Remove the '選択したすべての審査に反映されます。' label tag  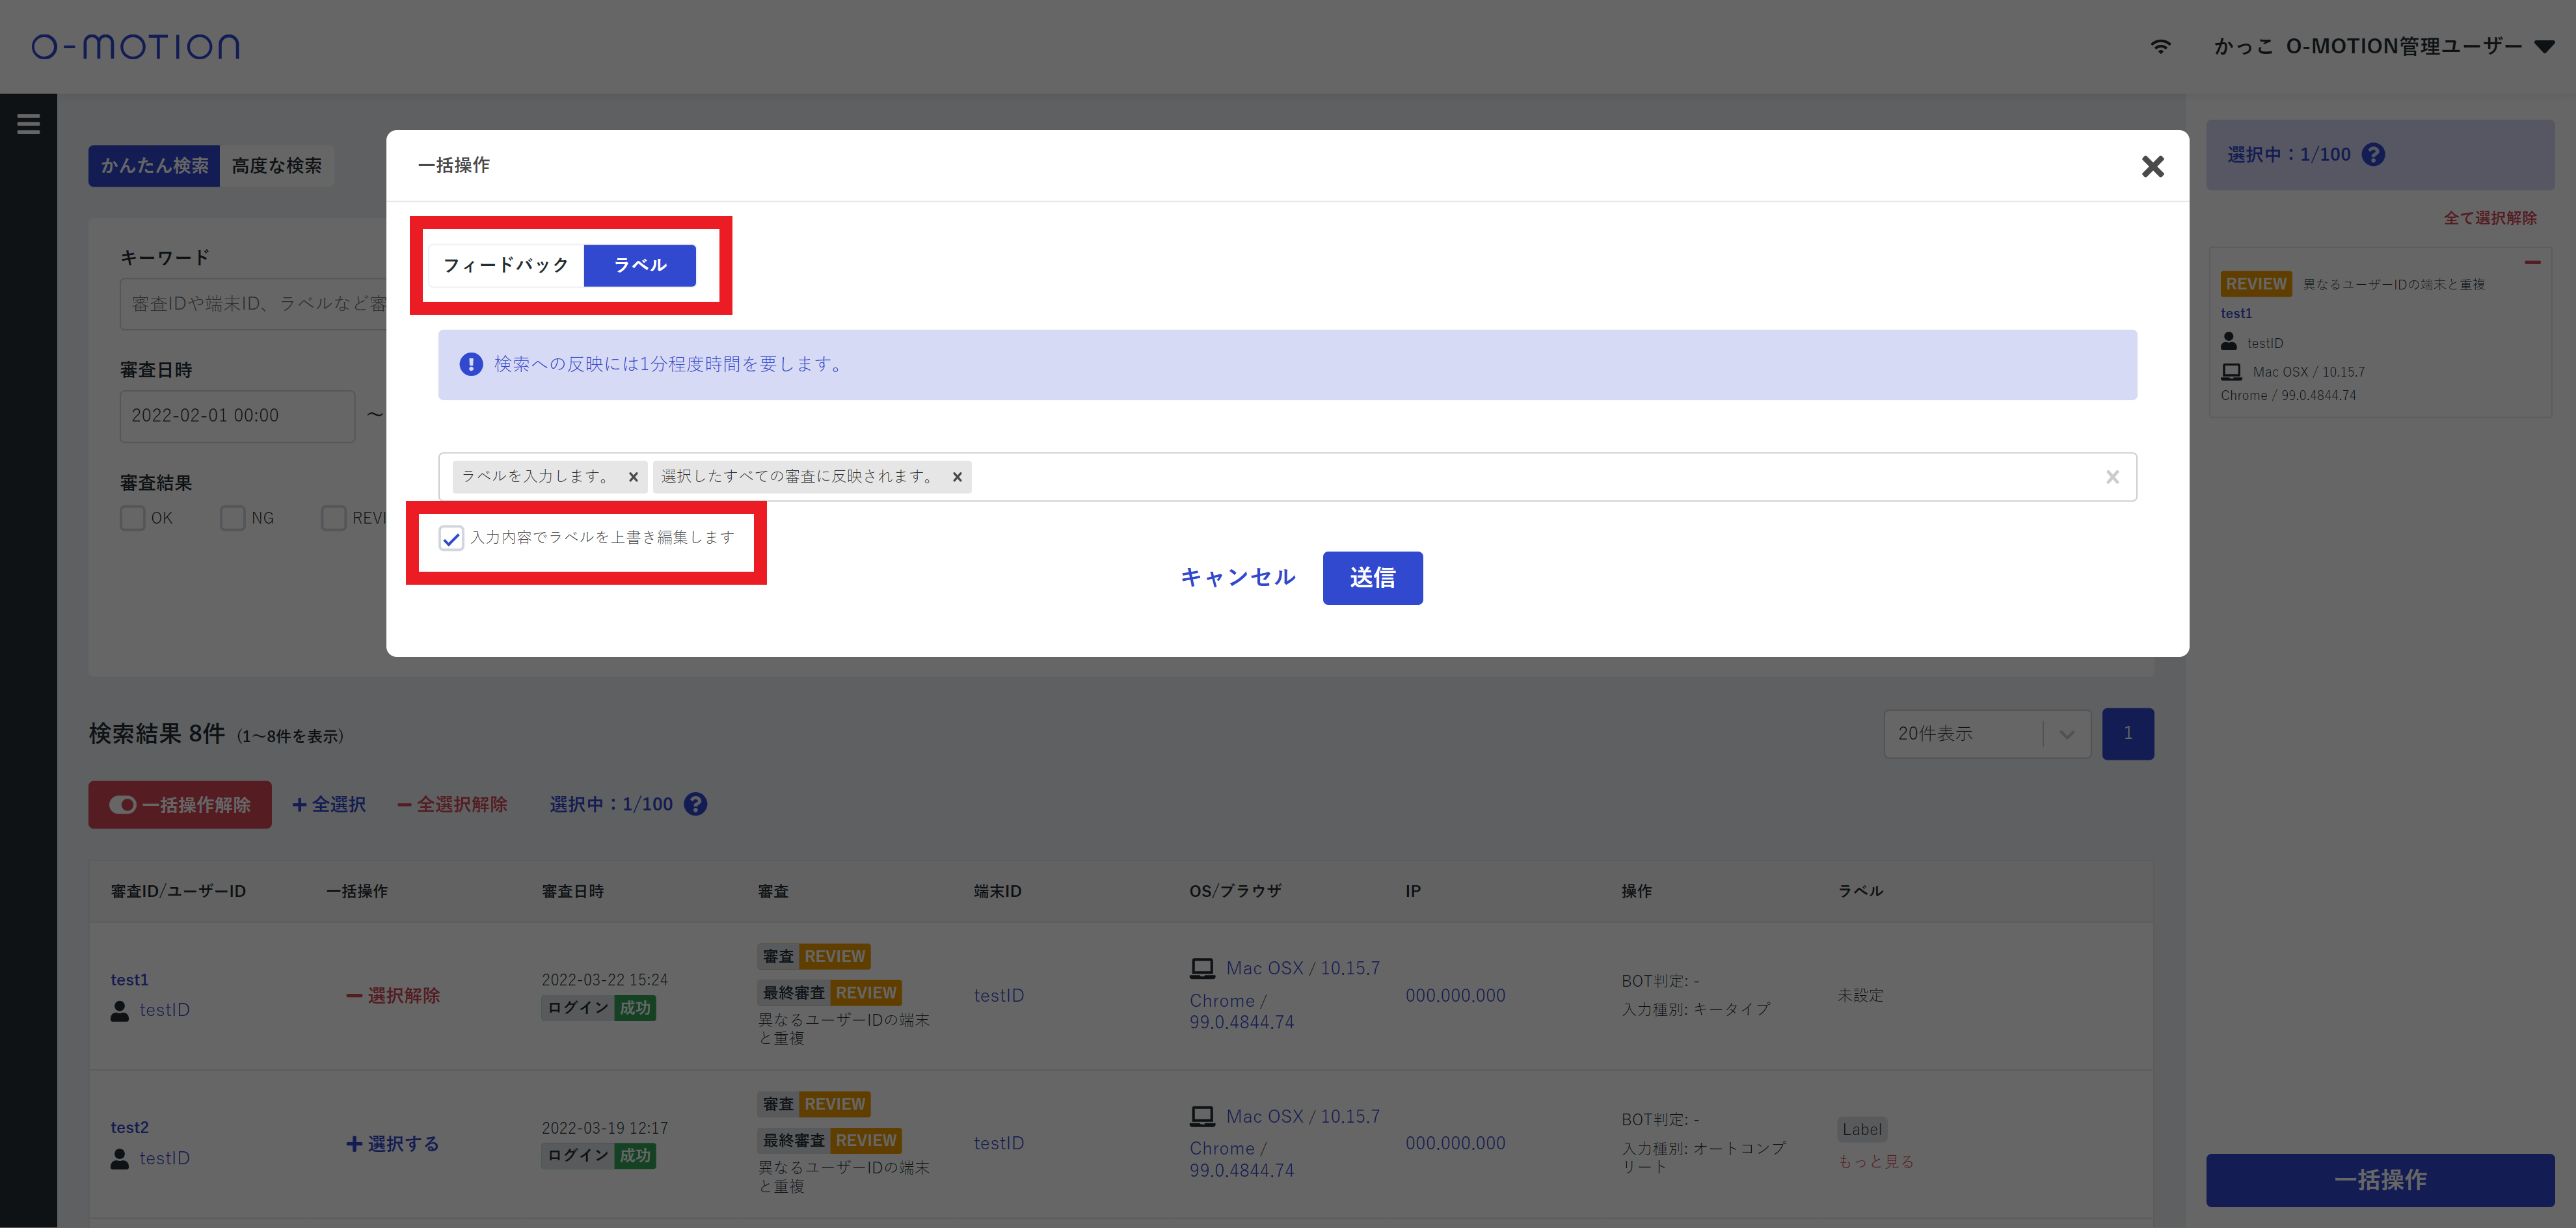pos(957,477)
